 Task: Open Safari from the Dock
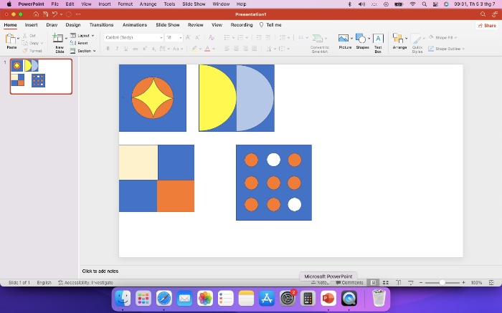(x=164, y=299)
